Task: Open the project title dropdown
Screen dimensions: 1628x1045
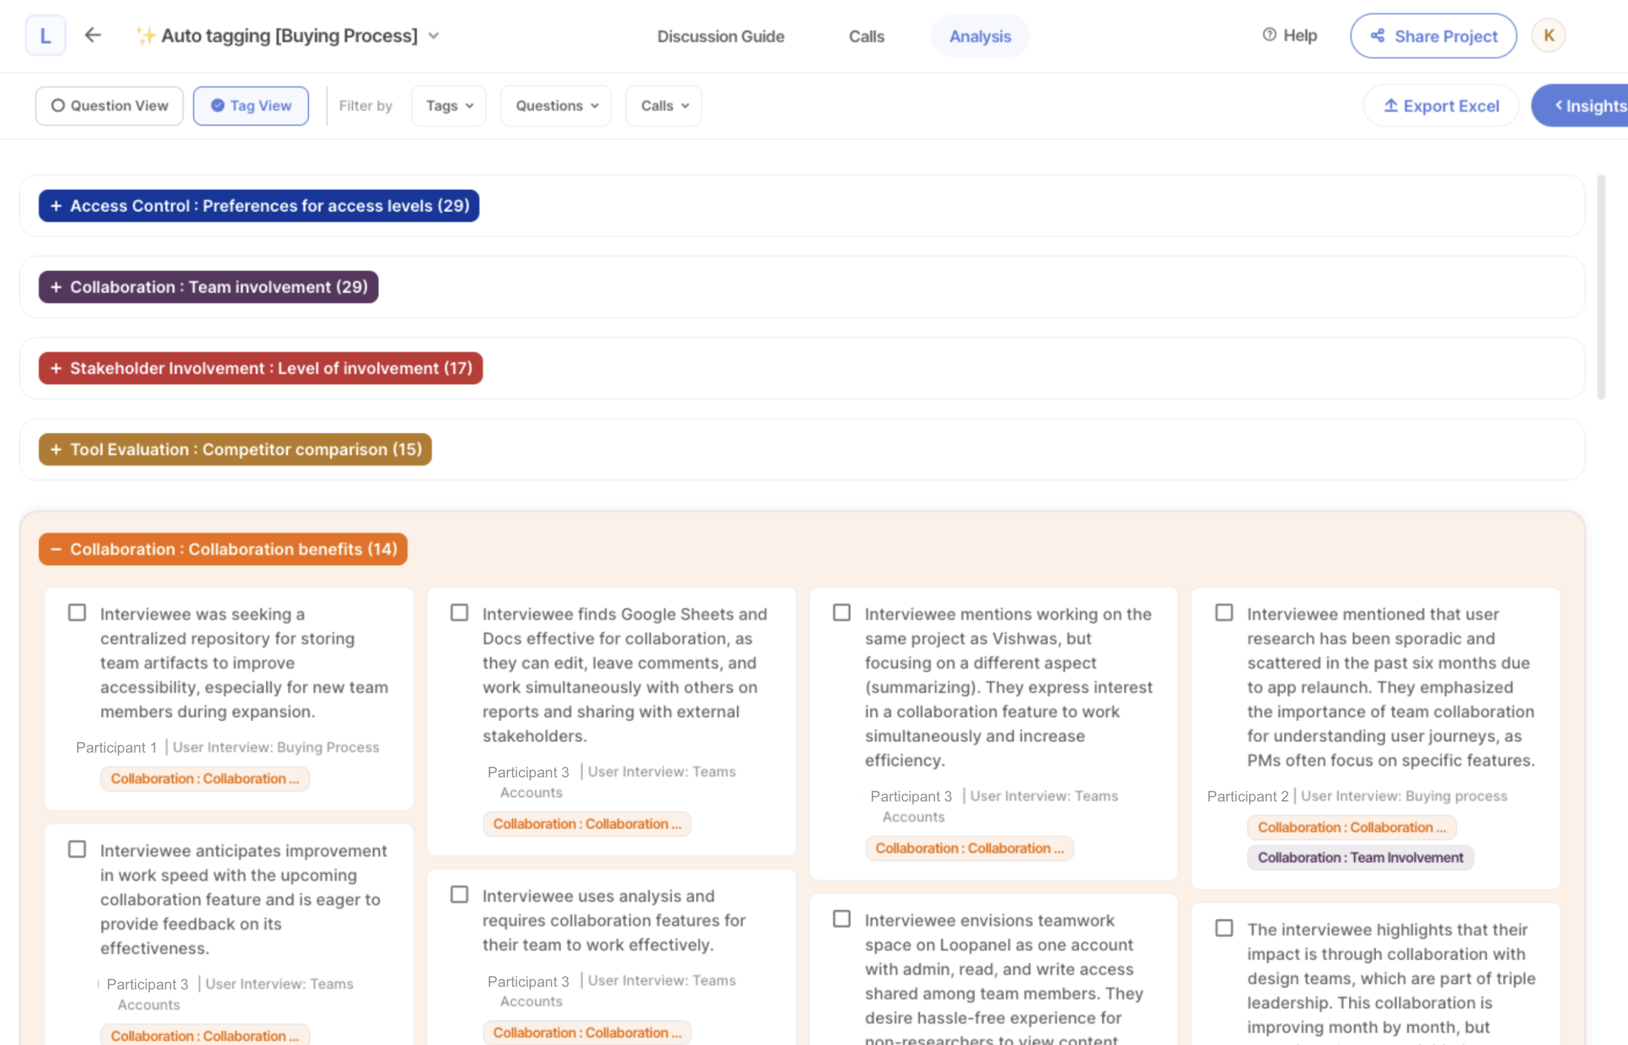Action: pos(434,35)
